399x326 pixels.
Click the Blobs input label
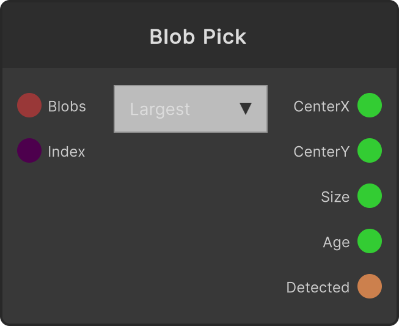[67, 106]
